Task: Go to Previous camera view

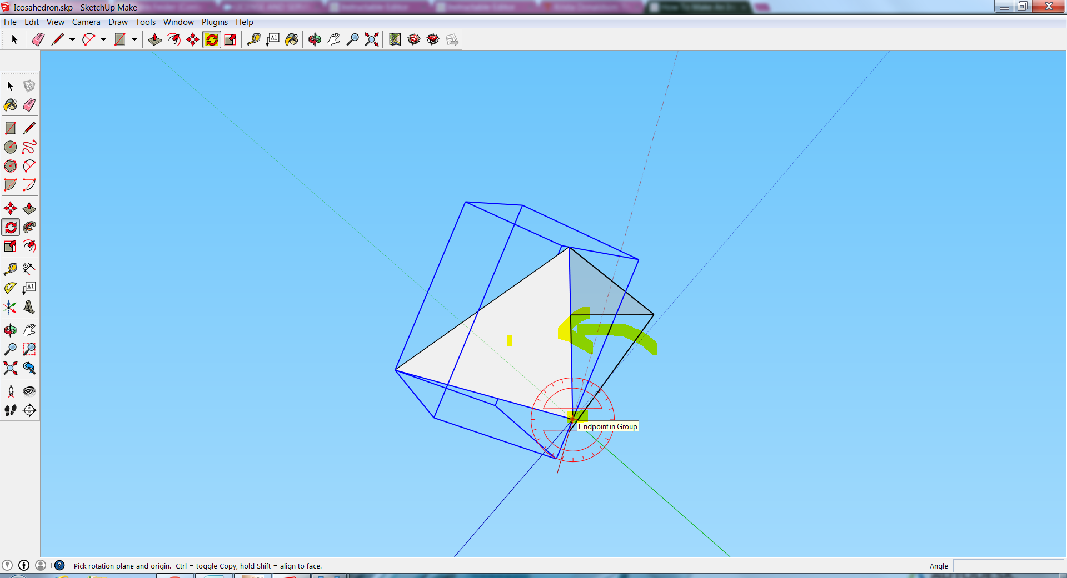Action: click(29, 368)
